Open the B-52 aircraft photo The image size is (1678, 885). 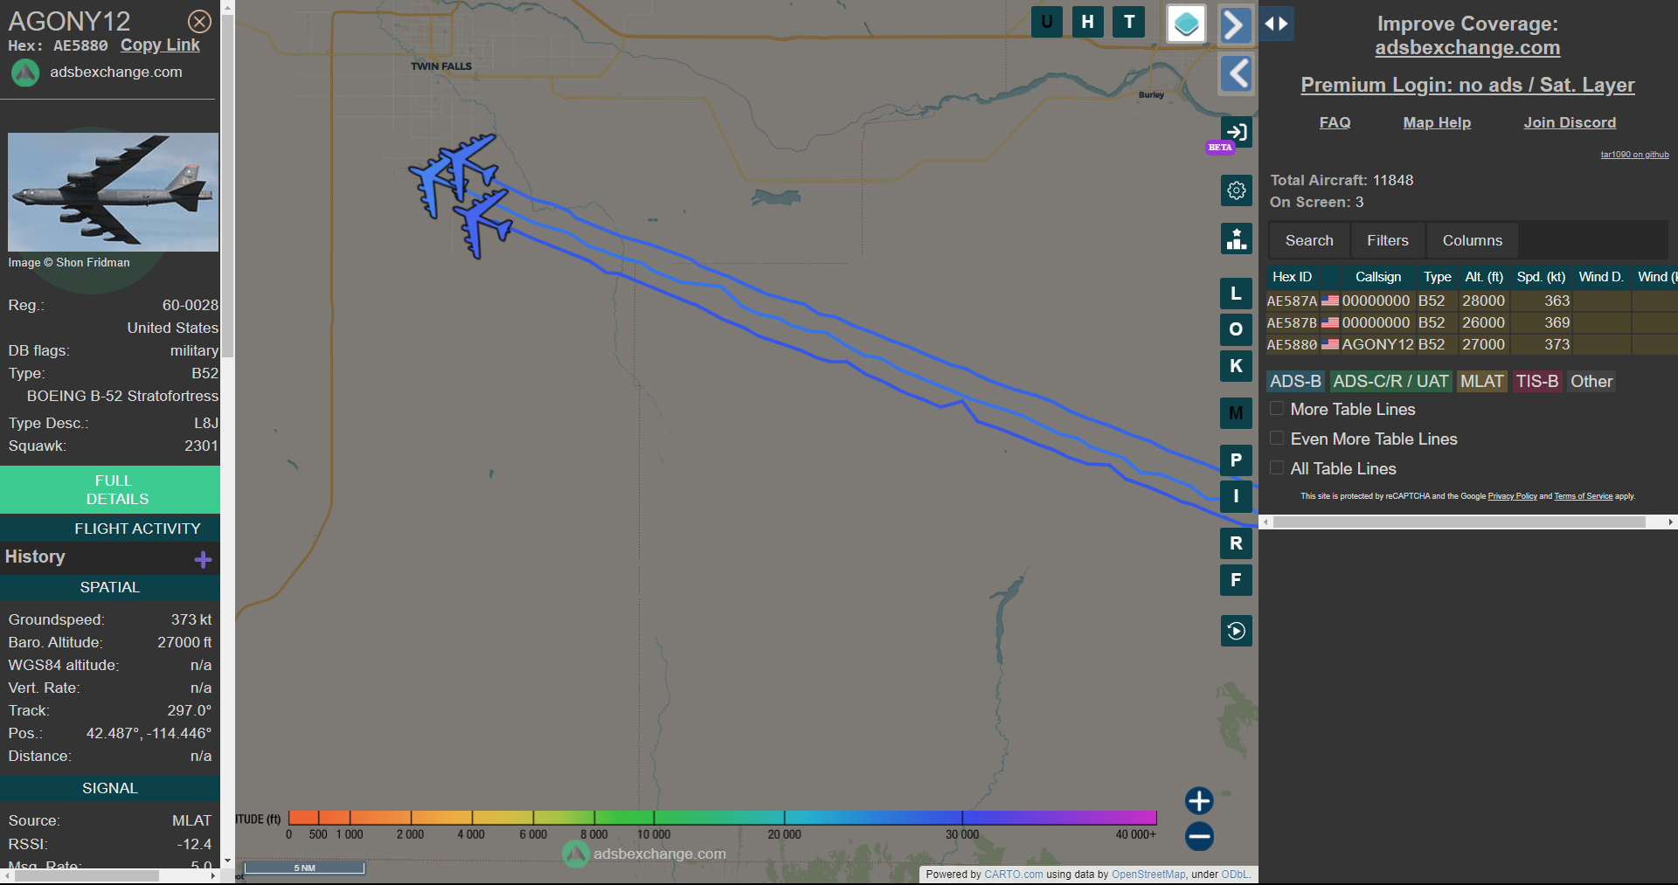click(113, 192)
